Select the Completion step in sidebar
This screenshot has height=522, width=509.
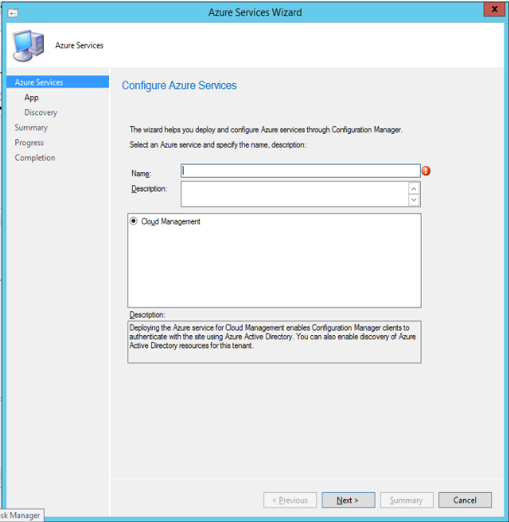point(35,158)
